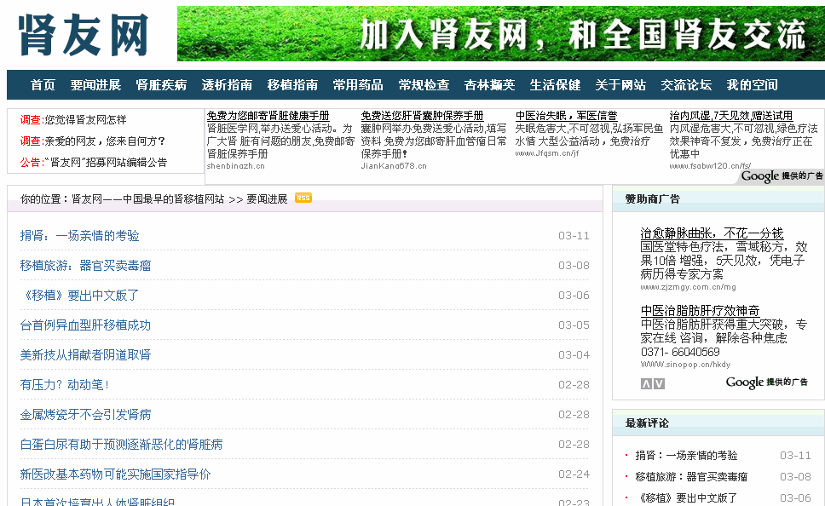Go to 首页 in navigation bar
Viewport: 825px width, 506px height.
click(43, 85)
